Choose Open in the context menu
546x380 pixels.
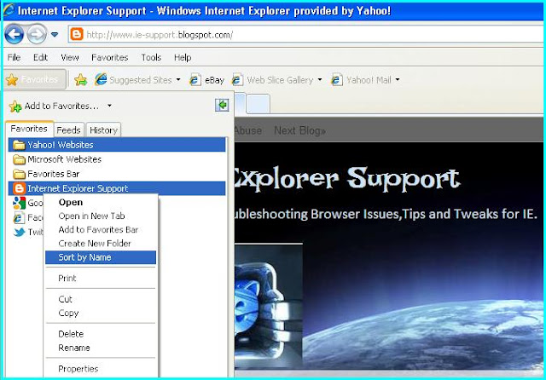[x=101, y=202]
